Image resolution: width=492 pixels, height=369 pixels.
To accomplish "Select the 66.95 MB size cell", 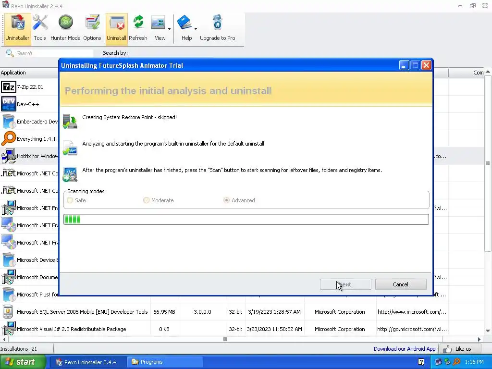I will 164,311.
